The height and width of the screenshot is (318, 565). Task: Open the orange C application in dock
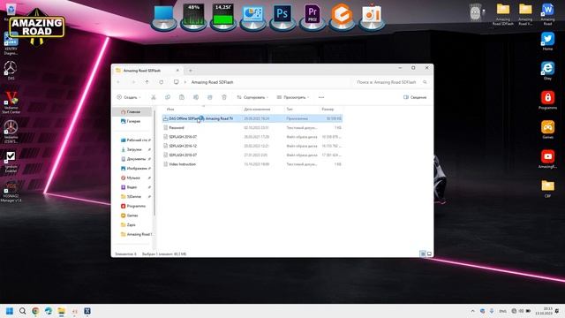point(342,16)
